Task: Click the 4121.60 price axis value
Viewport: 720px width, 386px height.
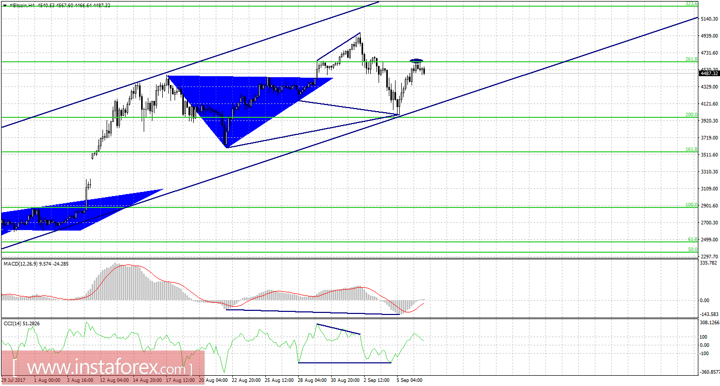Action: click(x=709, y=103)
